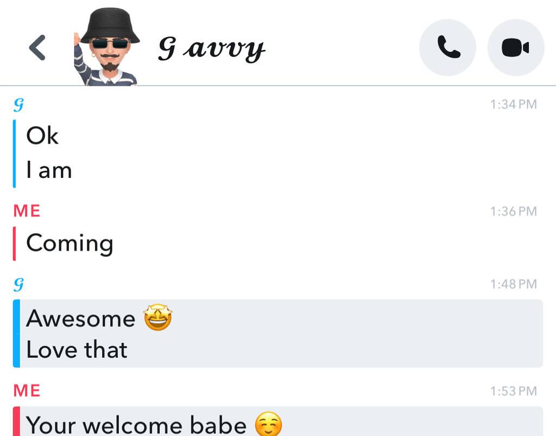
Task: Select the "Coming" message
Action: [70, 244]
